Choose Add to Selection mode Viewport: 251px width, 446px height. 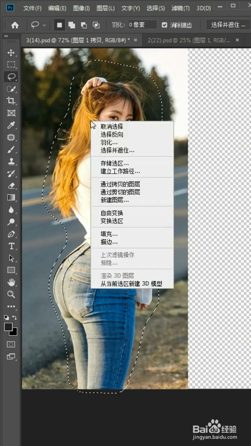[71, 25]
